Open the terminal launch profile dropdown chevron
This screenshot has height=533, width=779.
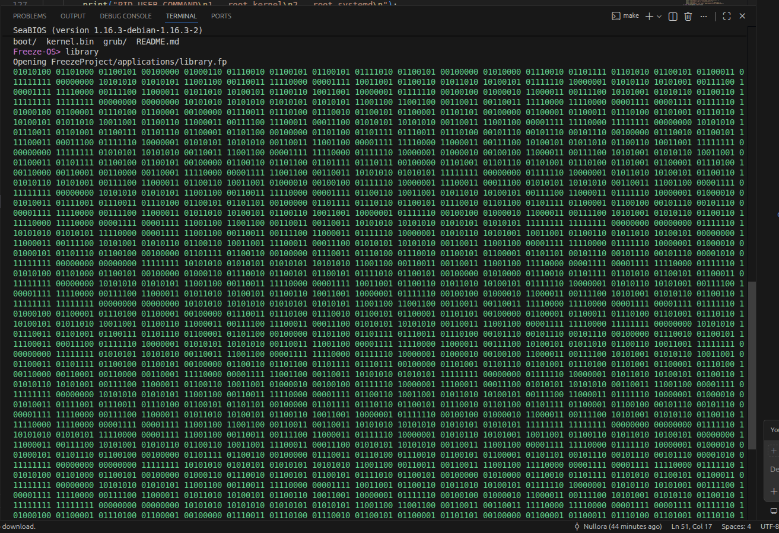coord(660,17)
